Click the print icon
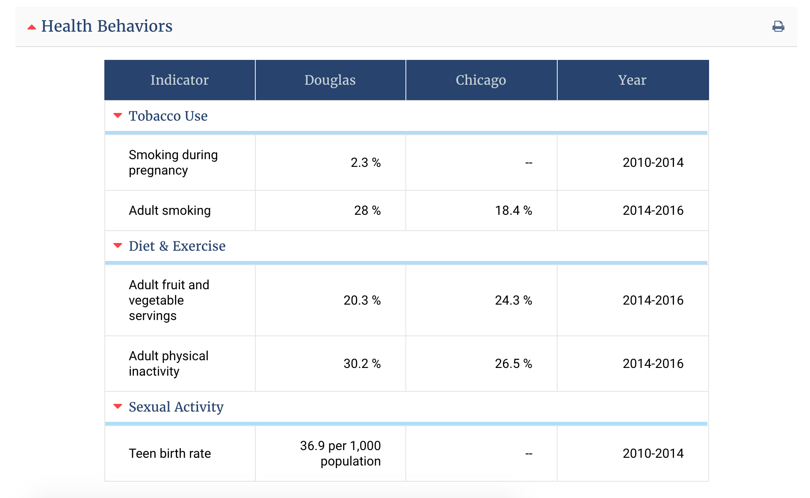810x498 pixels. pyautogui.click(x=779, y=26)
